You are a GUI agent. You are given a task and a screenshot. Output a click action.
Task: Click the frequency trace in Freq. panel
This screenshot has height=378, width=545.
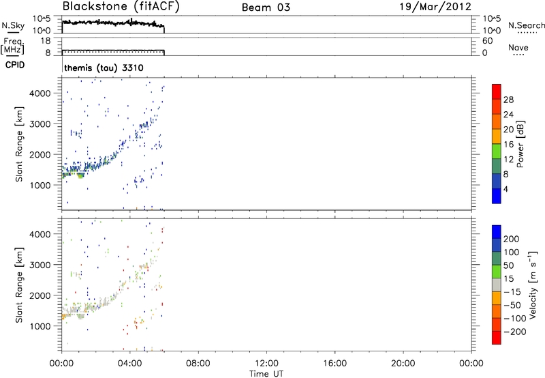[x=113, y=50]
